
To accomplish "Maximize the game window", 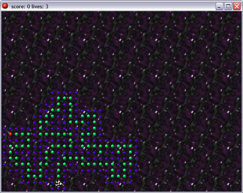I will [228, 6].
